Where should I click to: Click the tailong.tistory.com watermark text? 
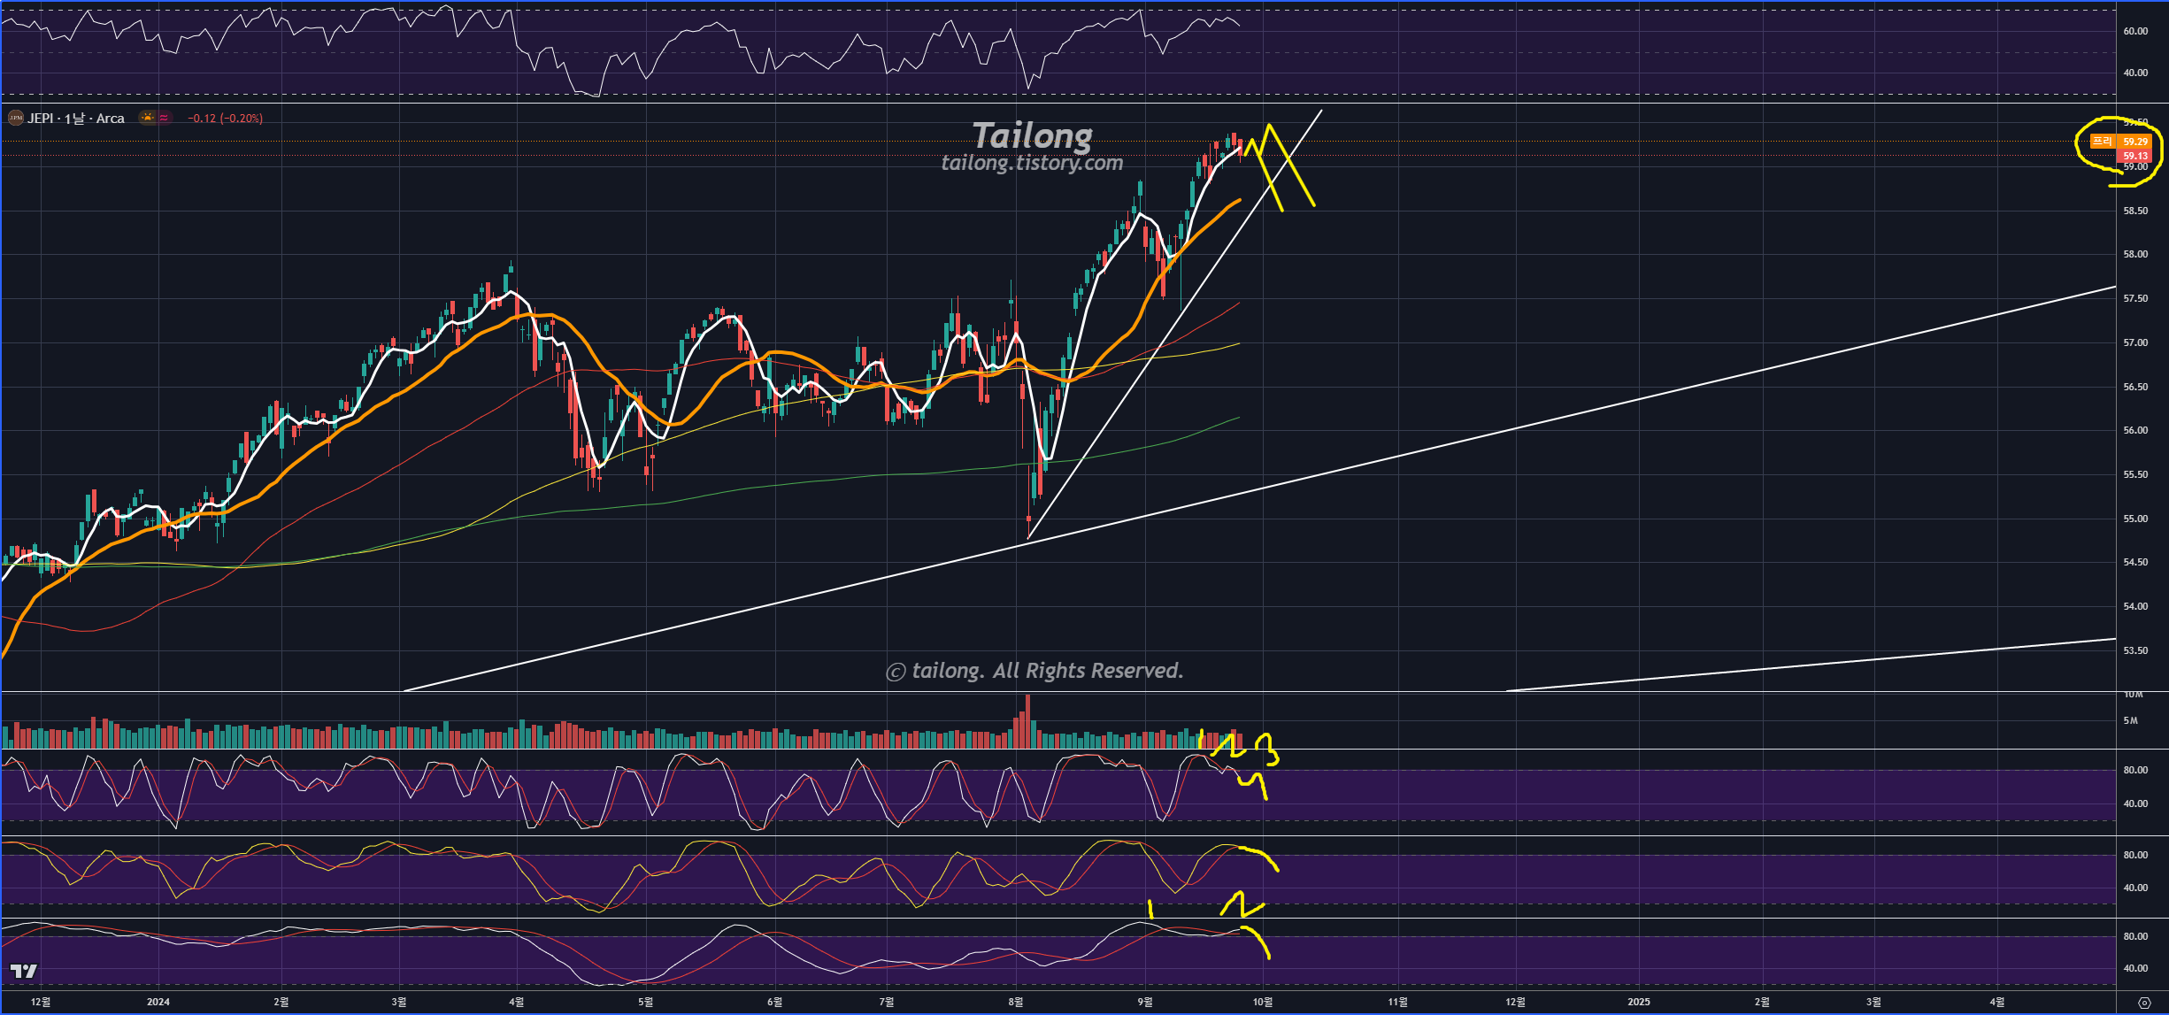pyautogui.click(x=1032, y=163)
